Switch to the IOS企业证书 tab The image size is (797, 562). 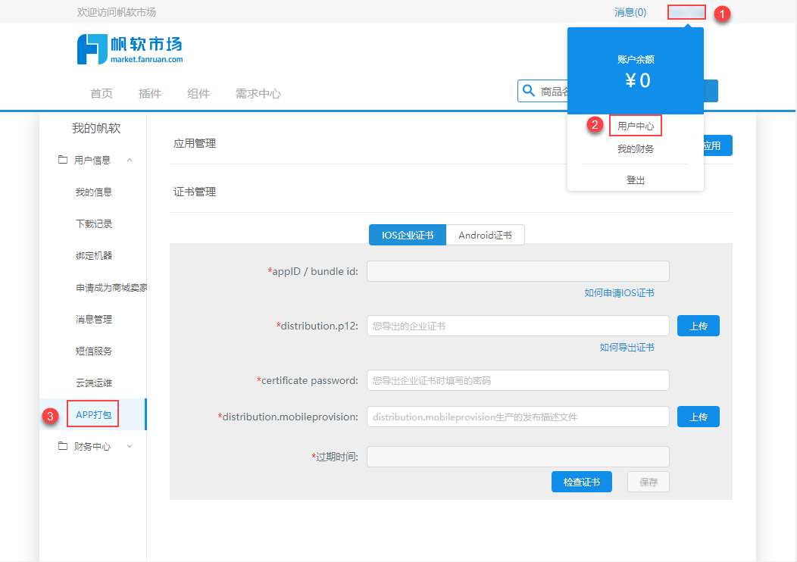click(x=408, y=236)
